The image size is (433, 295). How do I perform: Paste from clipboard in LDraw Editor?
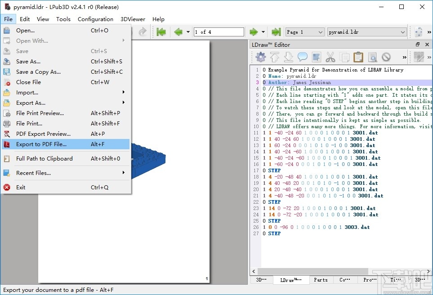coord(358,57)
